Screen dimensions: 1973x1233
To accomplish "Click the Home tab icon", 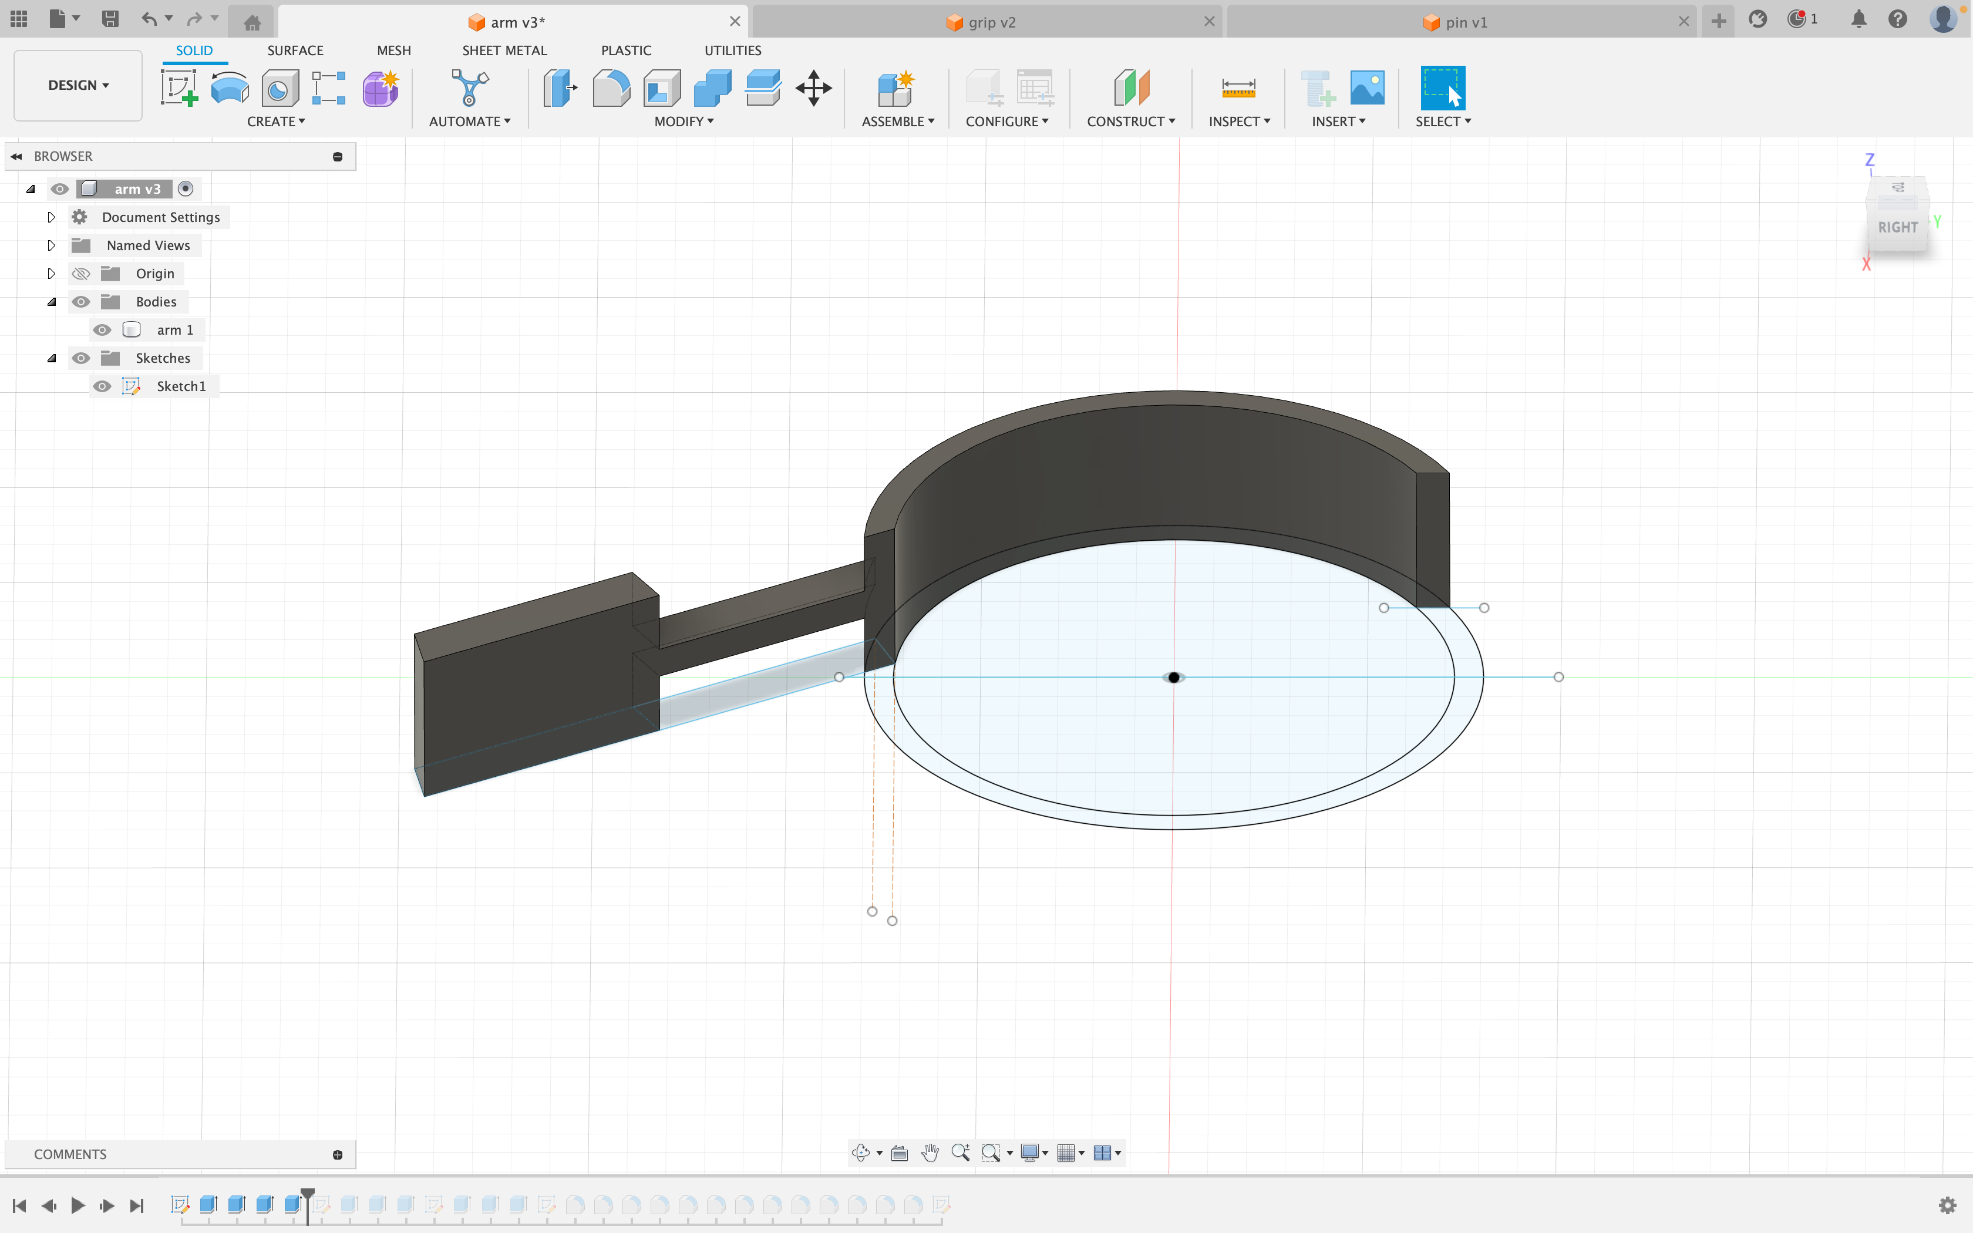I will (252, 22).
